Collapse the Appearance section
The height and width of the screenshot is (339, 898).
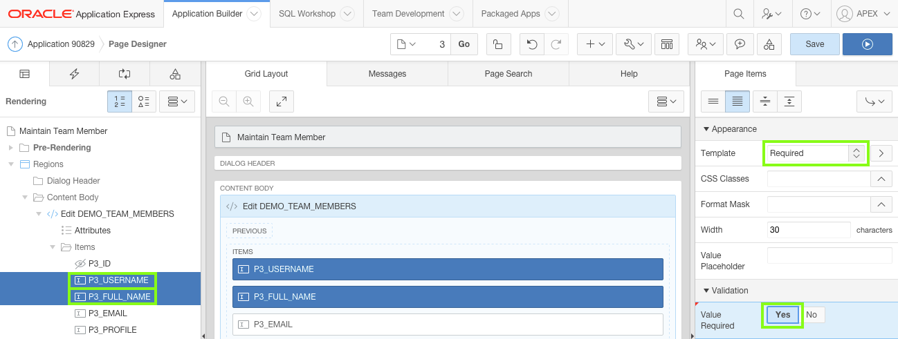tap(706, 129)
